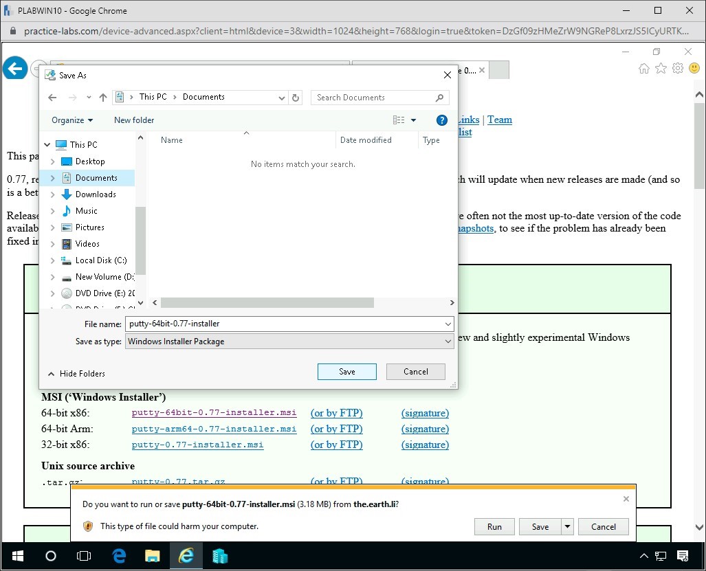View favorites using the star icon
This screenshot has height=571, width=706.
point(661,68)
